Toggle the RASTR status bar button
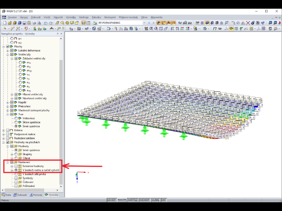 [x=122, y=200]
